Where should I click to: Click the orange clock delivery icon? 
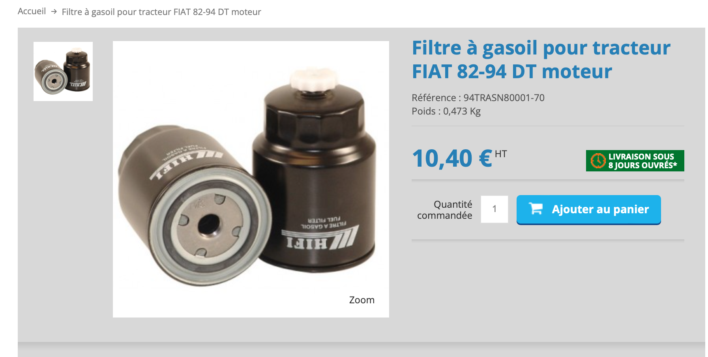coord(598,161)
